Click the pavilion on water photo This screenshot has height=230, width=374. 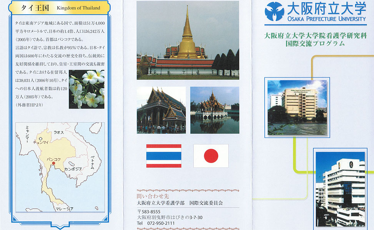[x=214, y=110]
